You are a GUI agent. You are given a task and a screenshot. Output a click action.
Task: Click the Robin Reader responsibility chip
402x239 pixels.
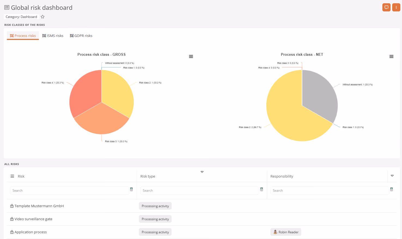[x=286, y=232]
